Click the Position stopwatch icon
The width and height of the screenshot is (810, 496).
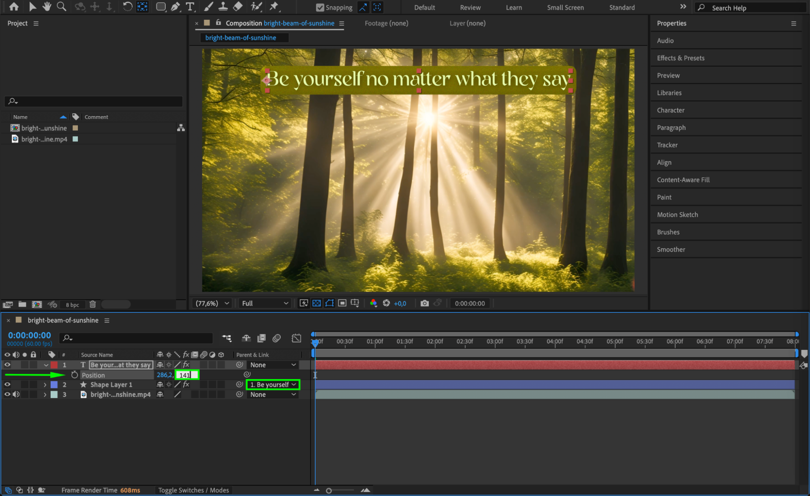(x=75, y=375)
